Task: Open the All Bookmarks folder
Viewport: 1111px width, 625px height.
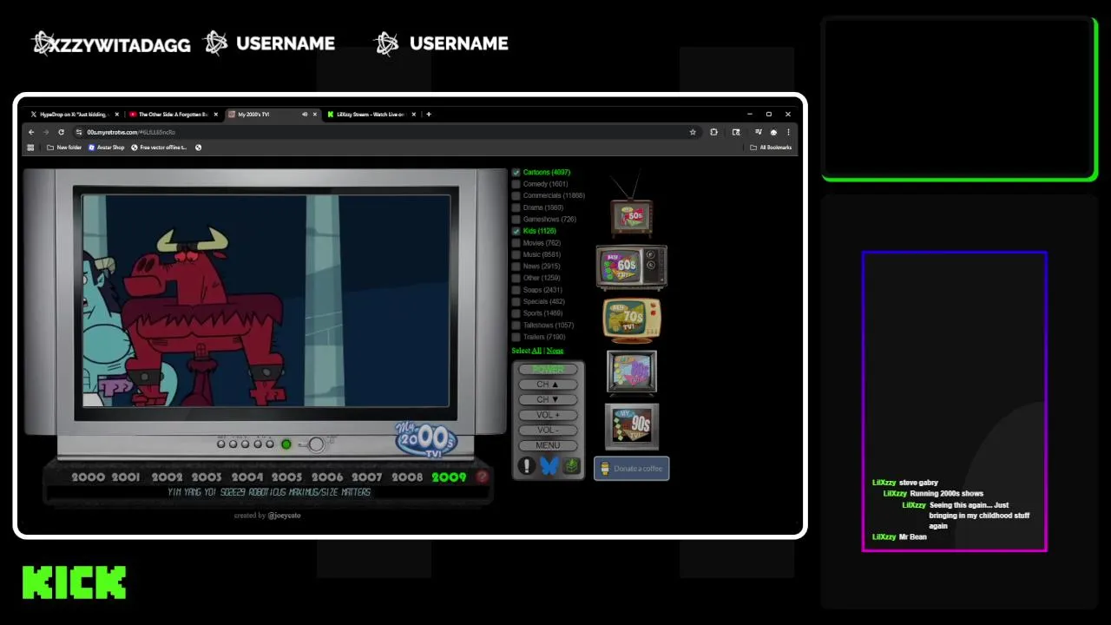Action: tap(771, 148)
